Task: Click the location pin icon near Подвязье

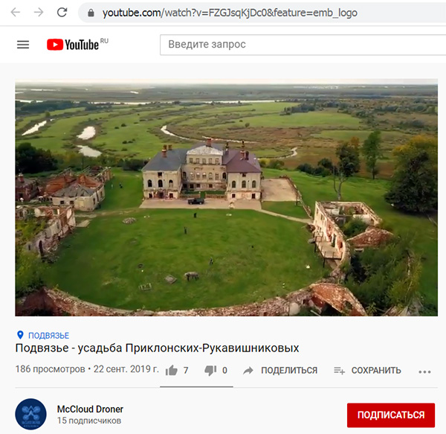Action: coord(20,335)
